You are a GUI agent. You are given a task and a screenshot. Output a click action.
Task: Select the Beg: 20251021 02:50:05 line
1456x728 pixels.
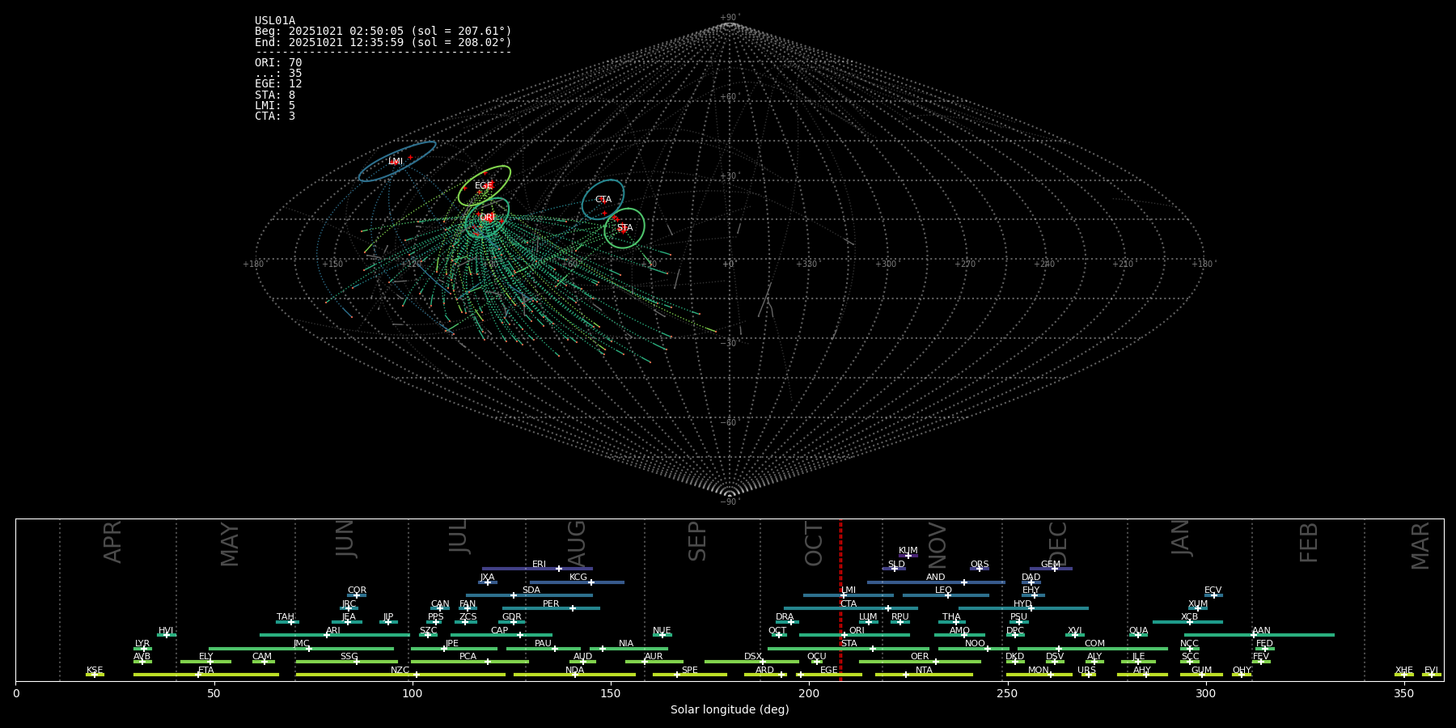click(383, 32)
